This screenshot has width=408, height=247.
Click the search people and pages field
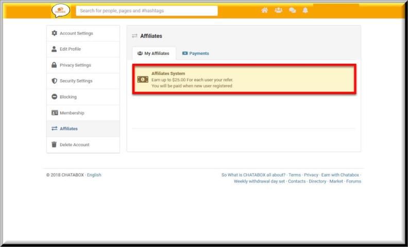click(x=147, y=11)
